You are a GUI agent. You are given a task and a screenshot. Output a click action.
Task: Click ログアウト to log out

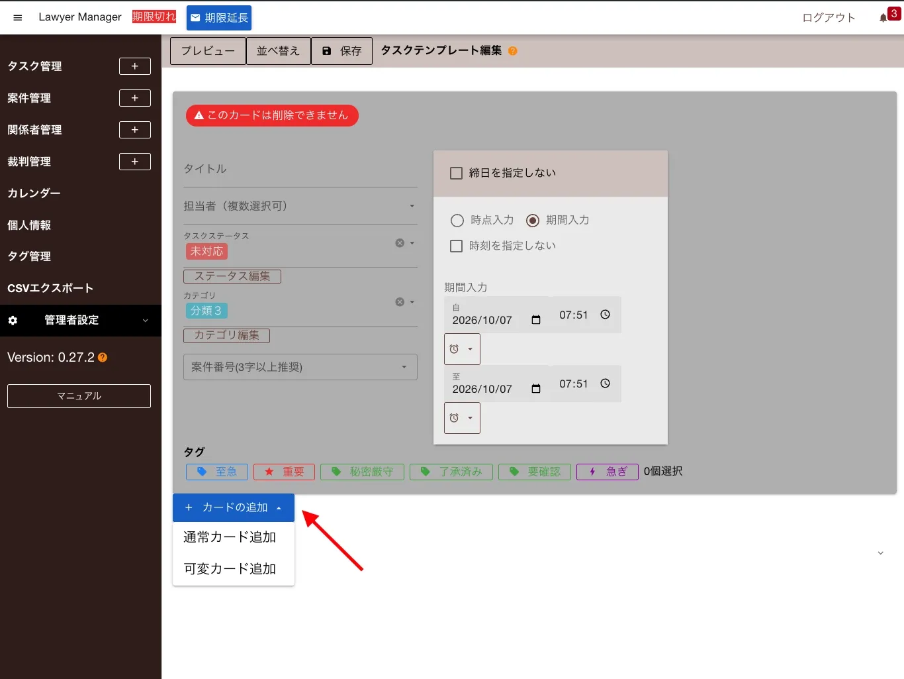pyautogui.click(x=829, y=18)
